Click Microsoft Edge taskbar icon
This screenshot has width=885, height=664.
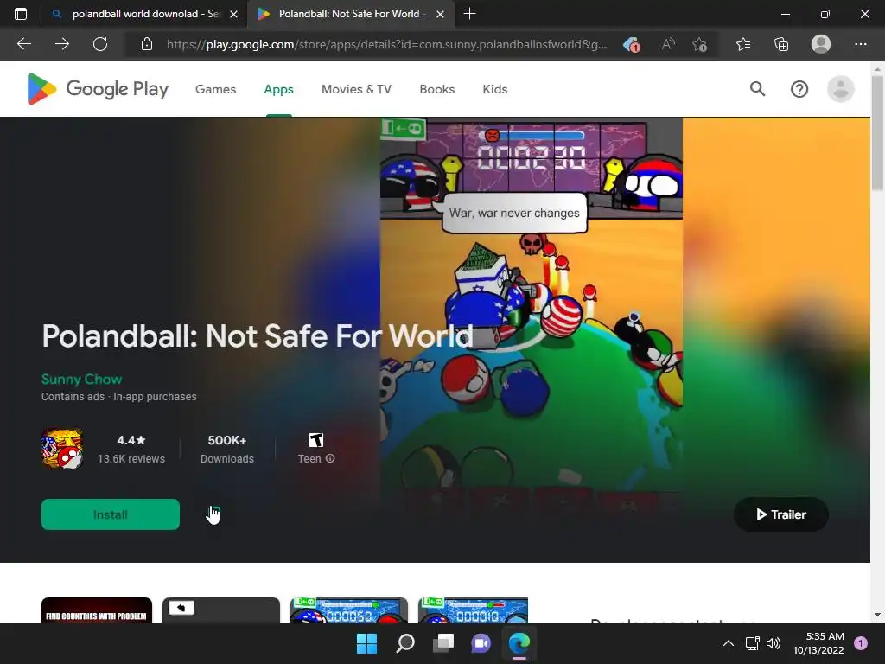pos(519,643)
